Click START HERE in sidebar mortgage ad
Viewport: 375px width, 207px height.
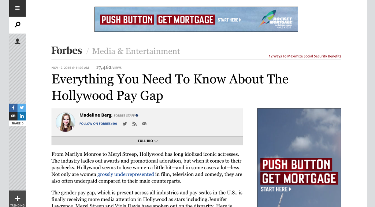(x=276, y=189)
